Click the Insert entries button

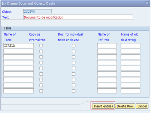tap(103, 106)
